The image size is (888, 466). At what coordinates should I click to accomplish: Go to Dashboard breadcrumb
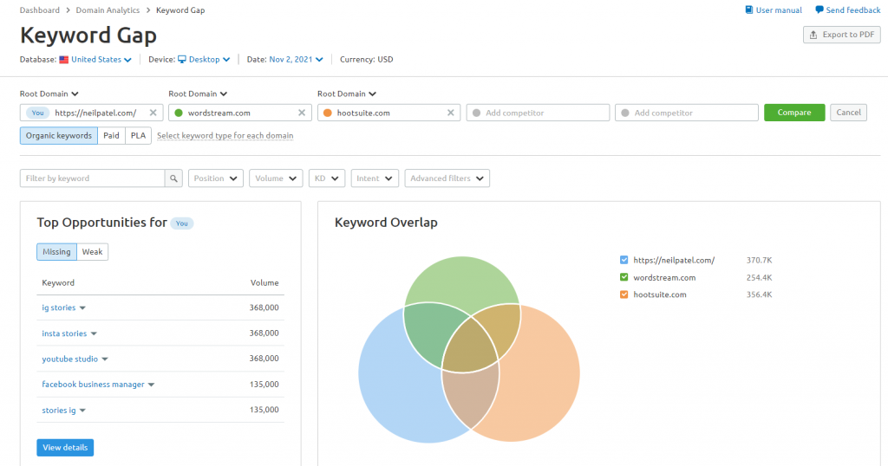[40, 10]
